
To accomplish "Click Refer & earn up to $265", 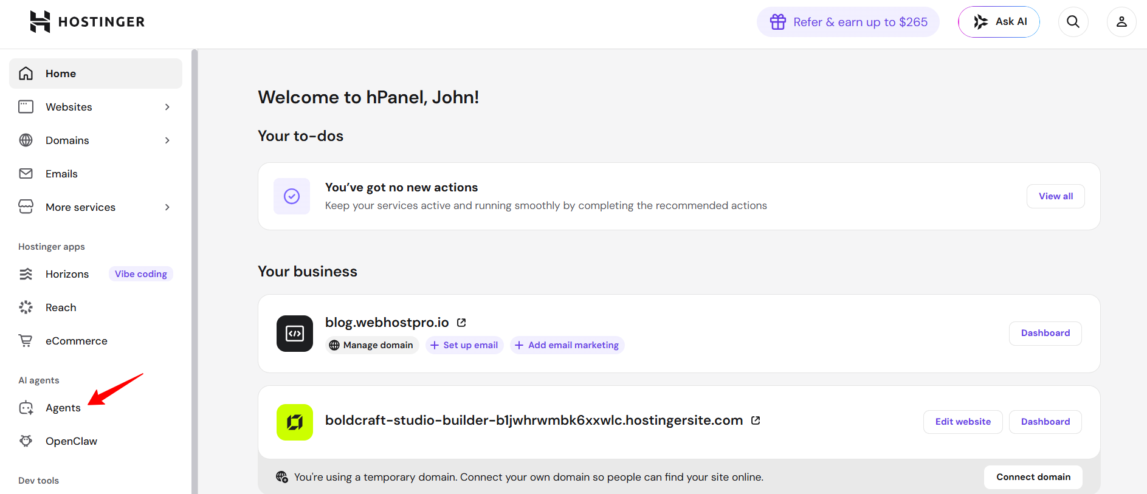I will (848, 22).
